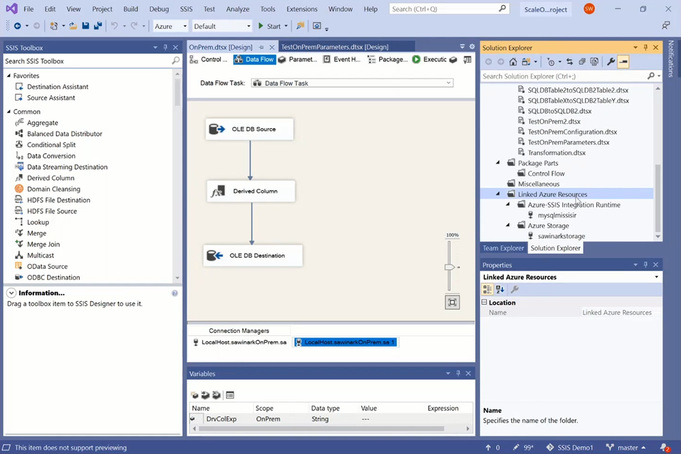The height and width of the screenshot is (454, 681).
Task: Click the Save All toolbar icon
Action: click(97, 26)
